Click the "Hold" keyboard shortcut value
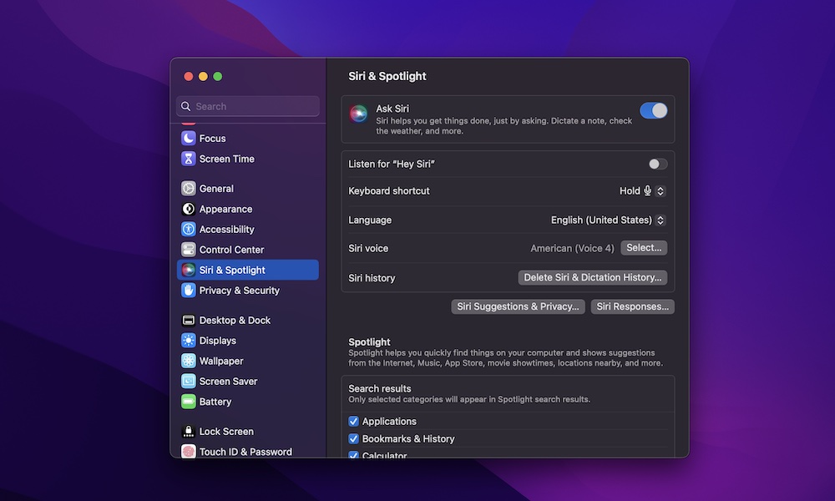The width and height of the screenshot is (835, 501). click(630, 190)
